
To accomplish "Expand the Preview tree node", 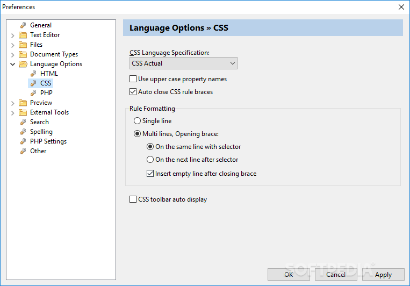I will coord(12,103).
